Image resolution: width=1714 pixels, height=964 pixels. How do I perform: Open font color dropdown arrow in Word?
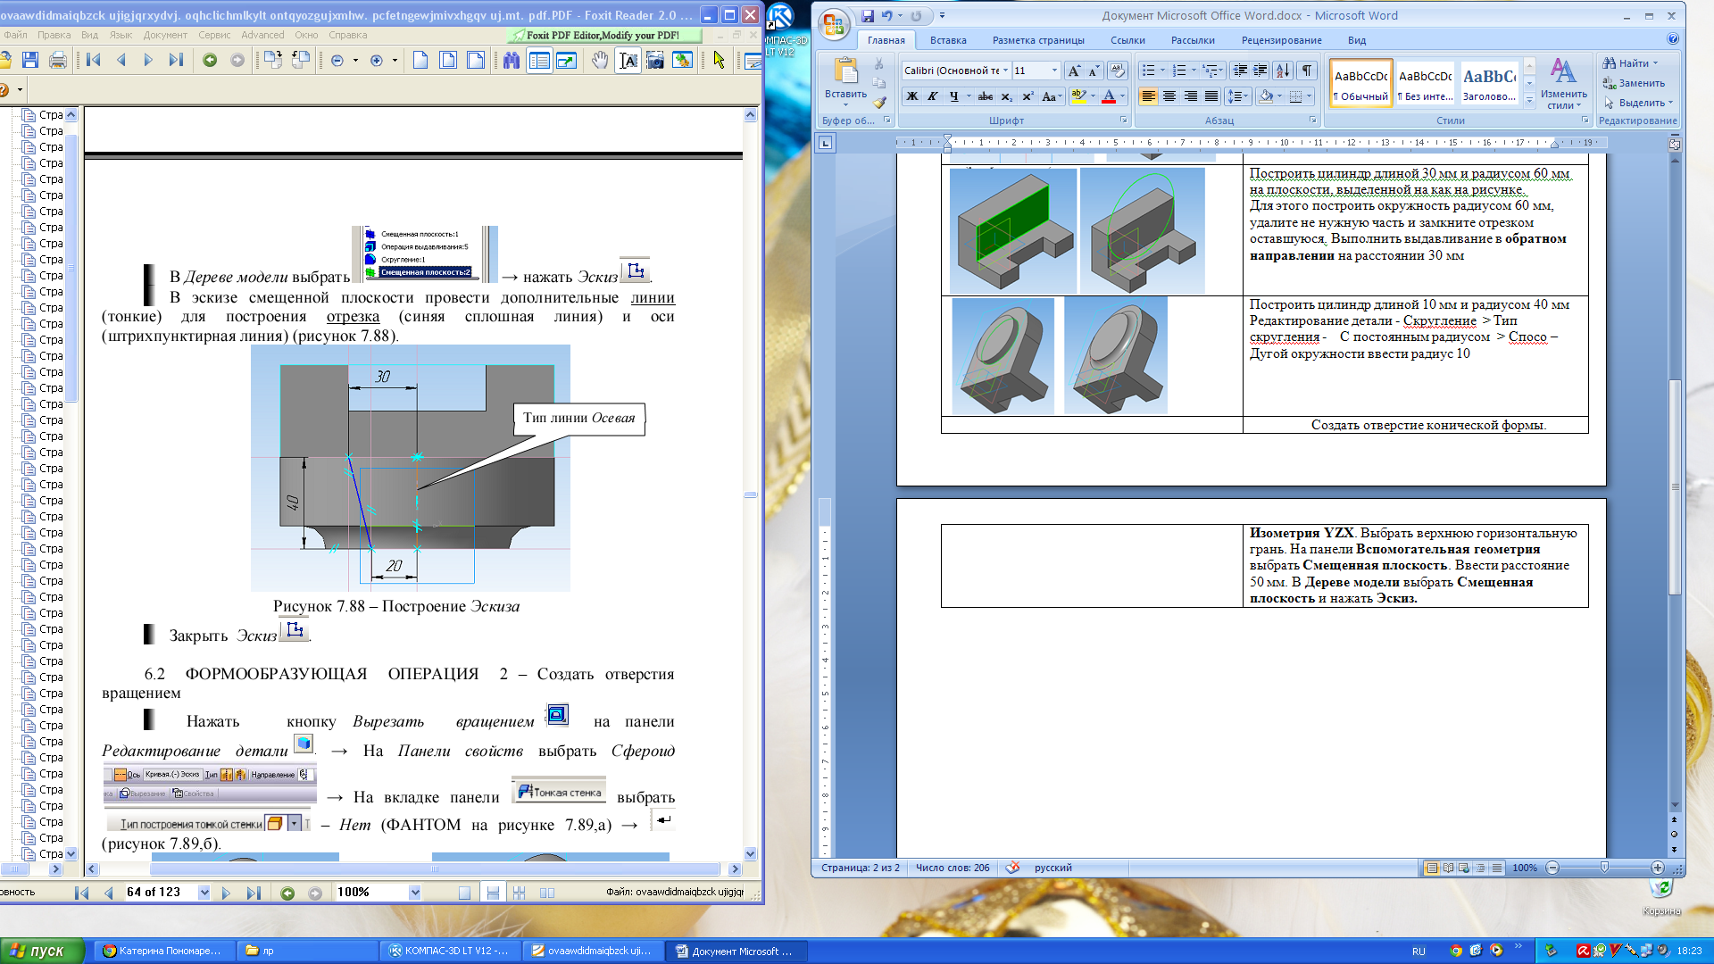(x=1123, y=96)
